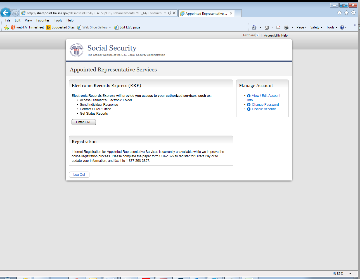The width and height of the screenshot is (360, 279).
Task: Click the sharepoint URL address field
Action: tap(94, 13)
